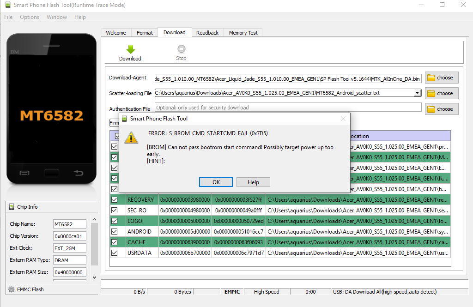Click the EMMC status bar entry
The height and width of the screenshot is (307, 473).
pos(232,292)
